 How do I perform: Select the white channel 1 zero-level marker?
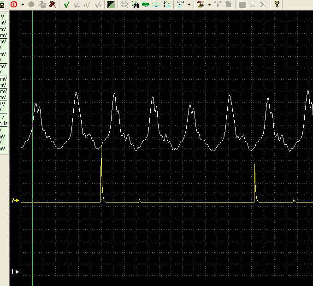tap(15, 272)
